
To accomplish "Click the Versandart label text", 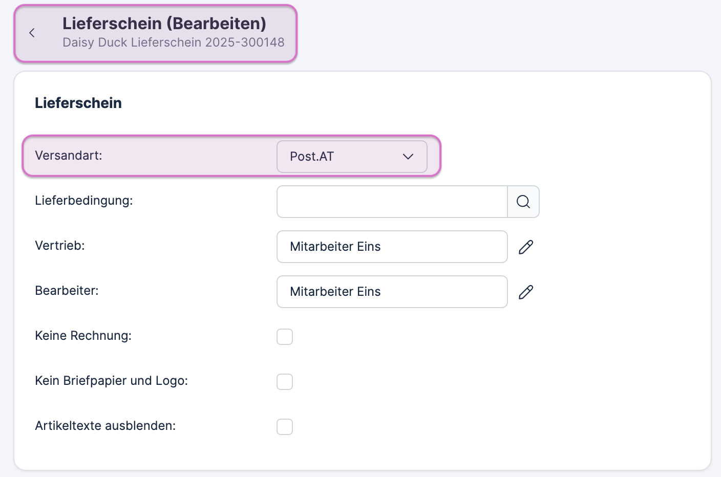I will click(x=69, y=156).
